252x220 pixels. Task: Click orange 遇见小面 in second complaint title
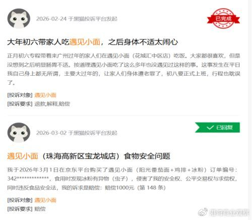point(23,156)
